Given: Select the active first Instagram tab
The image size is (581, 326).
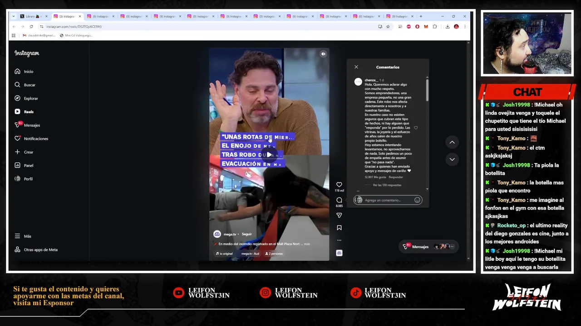Looking at the screenshot, I should pyautogui.click(x=67, y=16).
